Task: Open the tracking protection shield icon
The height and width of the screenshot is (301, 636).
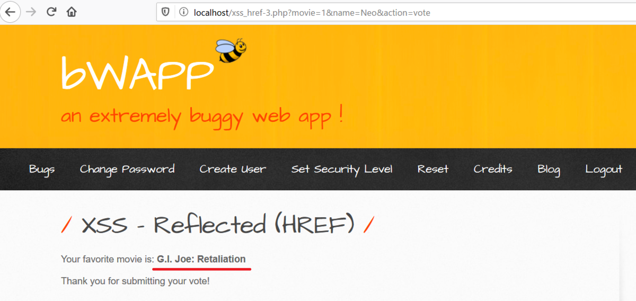Action: (165, 12)
